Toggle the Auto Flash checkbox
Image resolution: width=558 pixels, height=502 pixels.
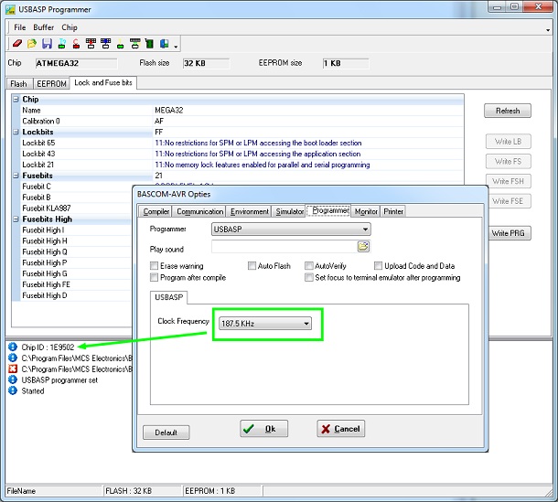pyautogui.click(x=252, y=266)
